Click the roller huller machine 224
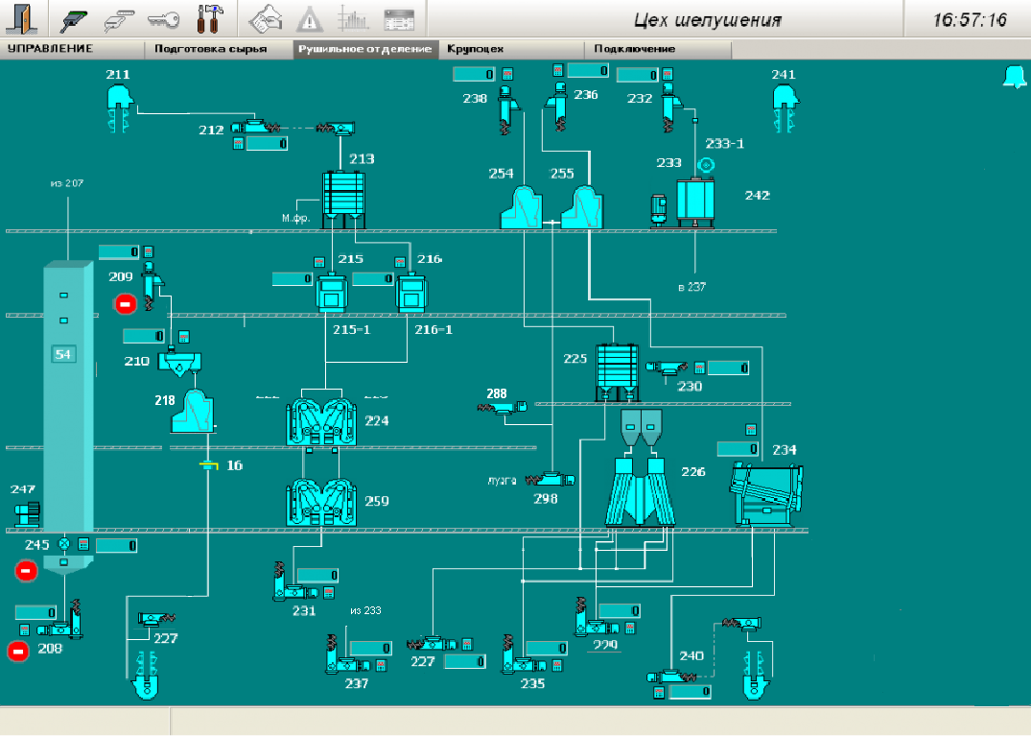The width and height of the screenshot is (1031, 736). (322, 422)
